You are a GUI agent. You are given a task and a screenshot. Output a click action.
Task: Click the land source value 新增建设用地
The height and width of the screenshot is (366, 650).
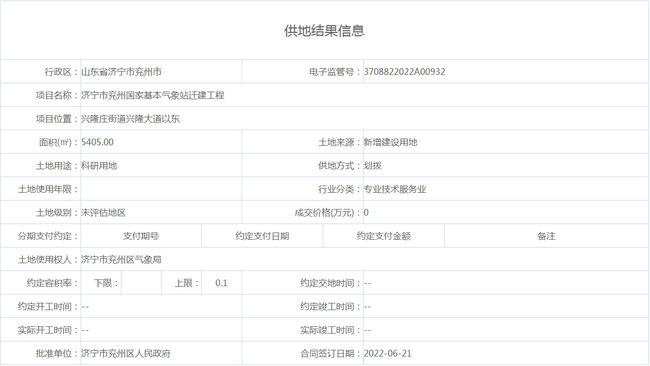click(x=390, y=142)
